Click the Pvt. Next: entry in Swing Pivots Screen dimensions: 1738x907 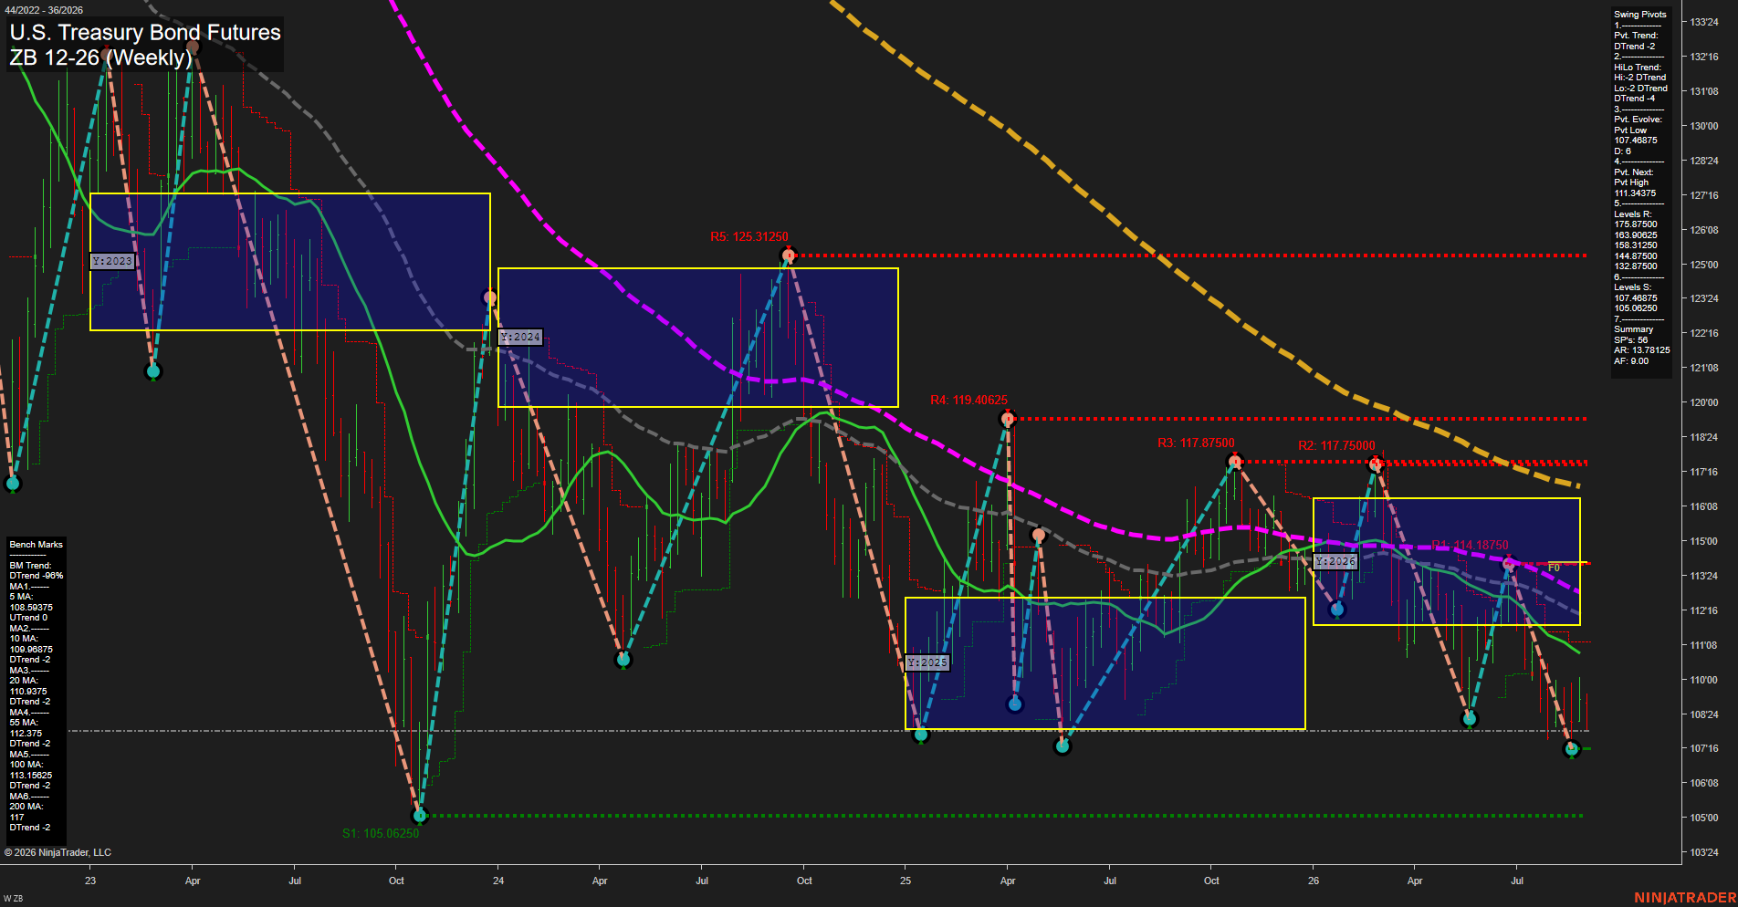click(x=1633, y=172)
